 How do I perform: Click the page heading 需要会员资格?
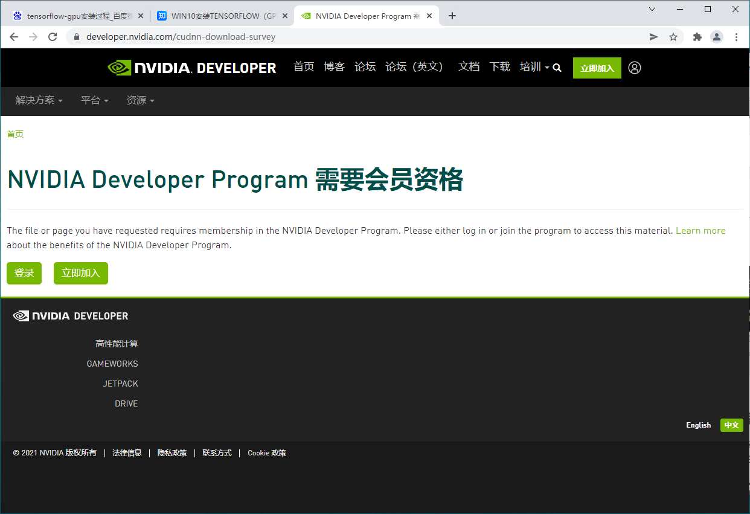coord(389,180)
